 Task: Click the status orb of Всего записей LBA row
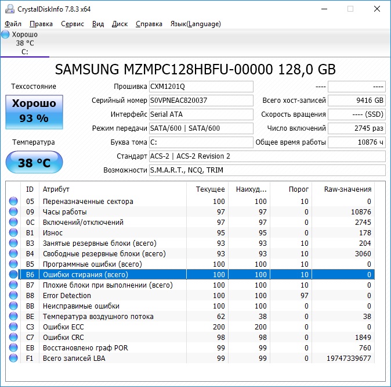click(13, 359)
